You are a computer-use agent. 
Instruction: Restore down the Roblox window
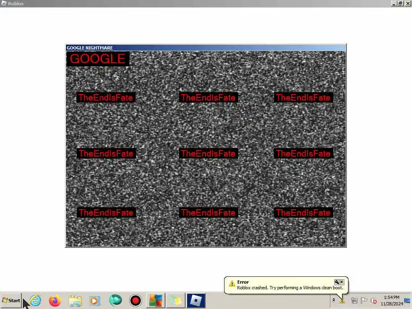coord(400,3)
